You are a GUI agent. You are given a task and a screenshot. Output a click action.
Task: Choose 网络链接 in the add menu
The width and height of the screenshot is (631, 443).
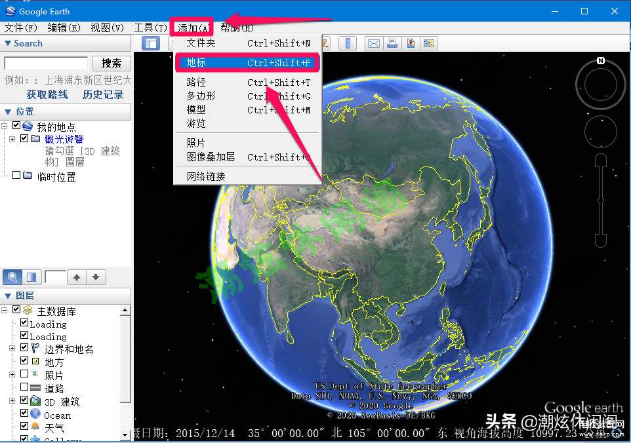click(247, 176)
